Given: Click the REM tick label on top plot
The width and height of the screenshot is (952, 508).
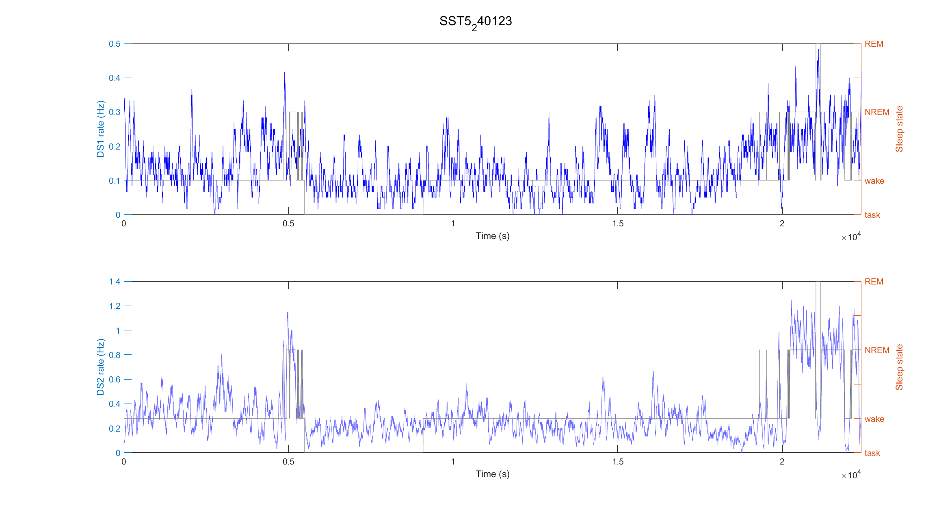Looking at the screenshot, I should [874, 44].
